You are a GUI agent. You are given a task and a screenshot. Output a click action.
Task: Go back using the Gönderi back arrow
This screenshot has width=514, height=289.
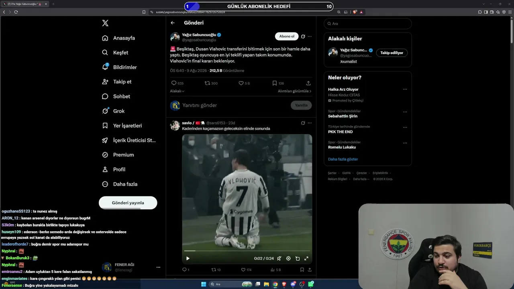[x=173, y=23]
